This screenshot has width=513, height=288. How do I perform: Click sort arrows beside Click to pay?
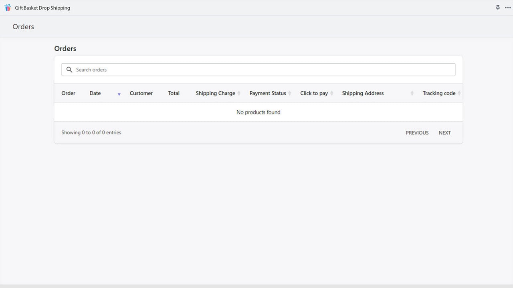point(331,93)
